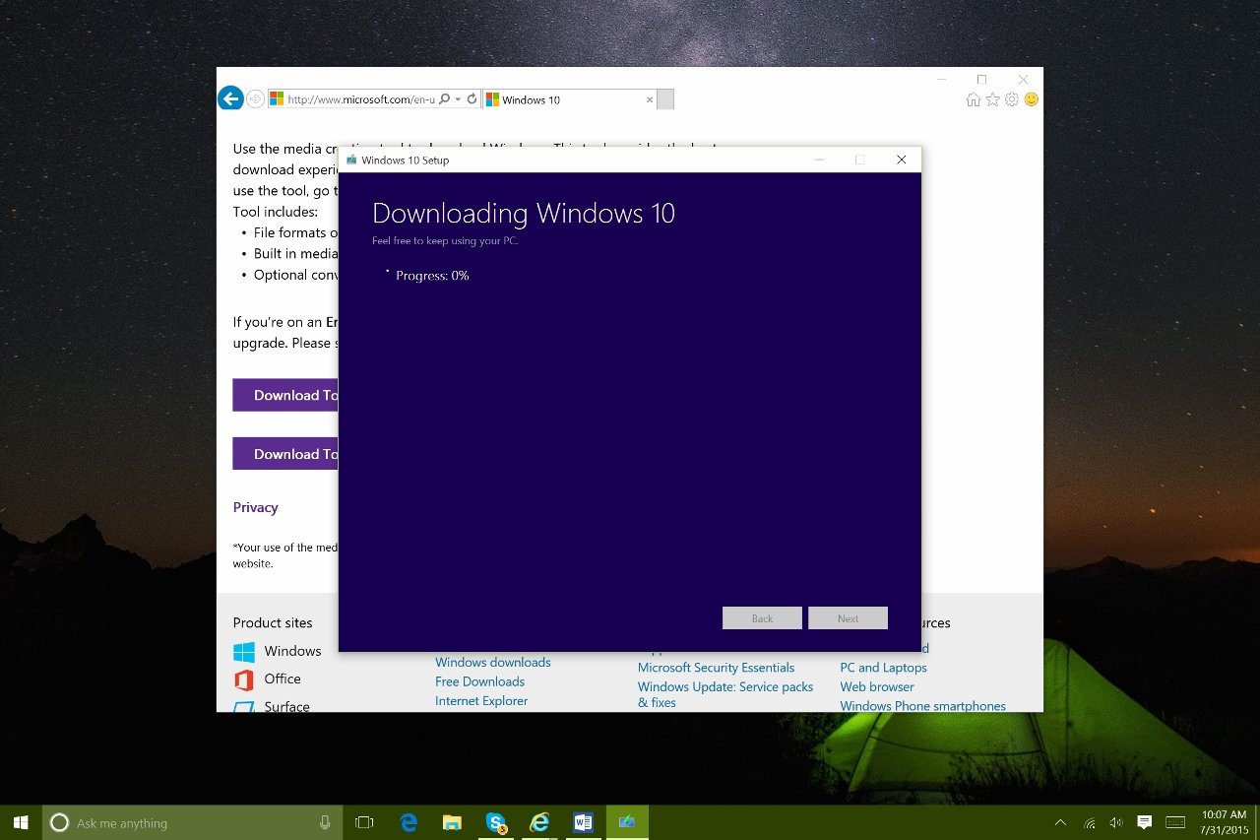
Task: Close the Windows 10 browser tab
Action: click(x=649, y=99)
